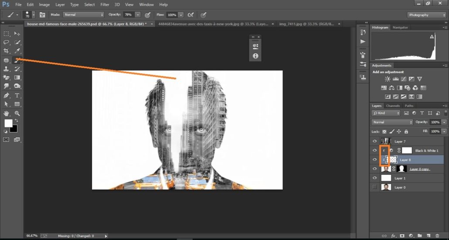The width and height of the screenshot is (449, 240).
Task: Open brush Flow slider arrow
Action: 180,15
